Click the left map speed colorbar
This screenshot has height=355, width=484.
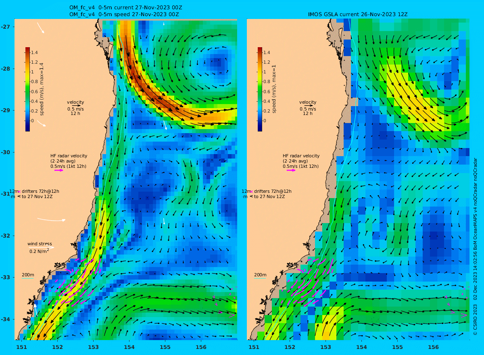27,89
